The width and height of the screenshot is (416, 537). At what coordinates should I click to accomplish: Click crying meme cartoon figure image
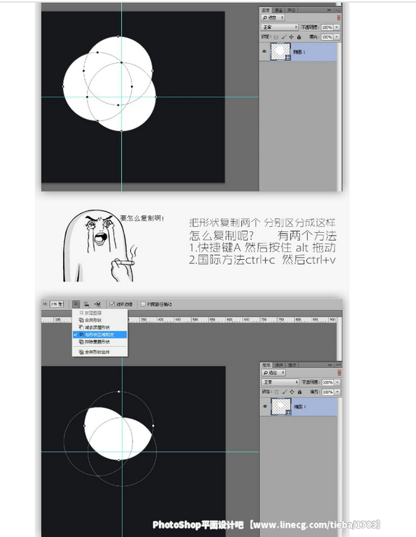tap(100, 246)
